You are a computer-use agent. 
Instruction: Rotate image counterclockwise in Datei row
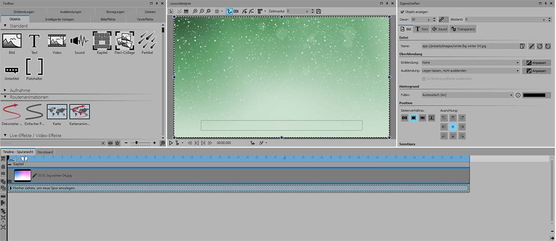tap(540, 46)
